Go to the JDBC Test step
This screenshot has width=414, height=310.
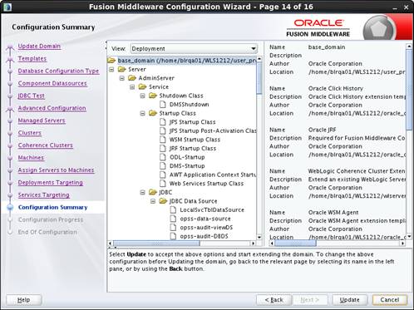tap(32, 96)
